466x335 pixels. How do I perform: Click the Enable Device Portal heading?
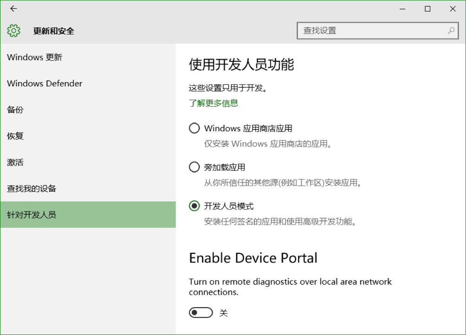[253, 258]
